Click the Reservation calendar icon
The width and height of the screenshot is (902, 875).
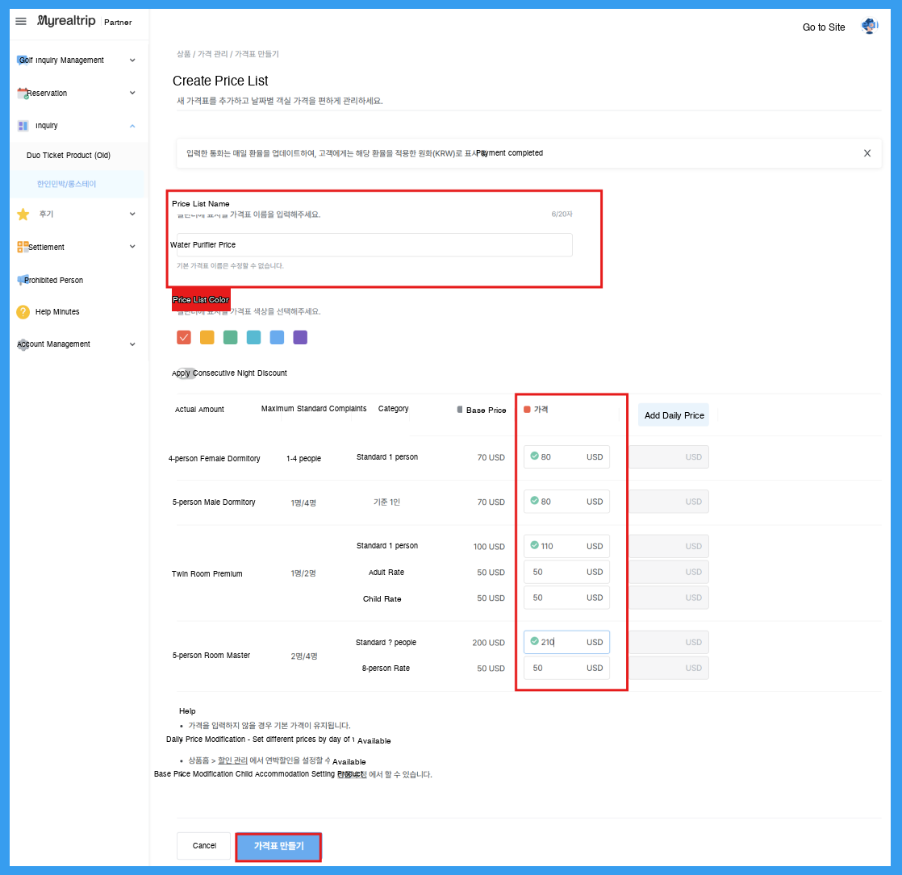[x=23, y=93]
